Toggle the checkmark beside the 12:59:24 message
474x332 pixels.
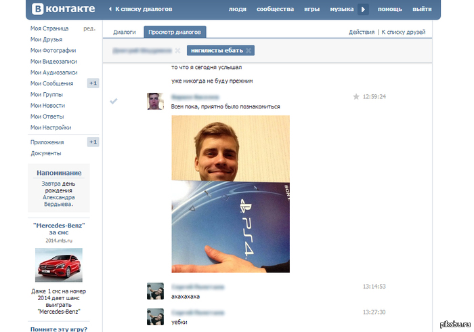114,101
